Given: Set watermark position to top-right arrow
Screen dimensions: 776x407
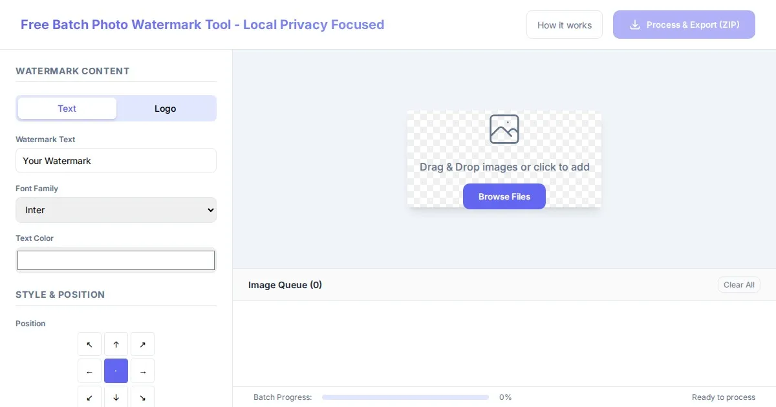Looking at the screenshot, I should (142, 344).
